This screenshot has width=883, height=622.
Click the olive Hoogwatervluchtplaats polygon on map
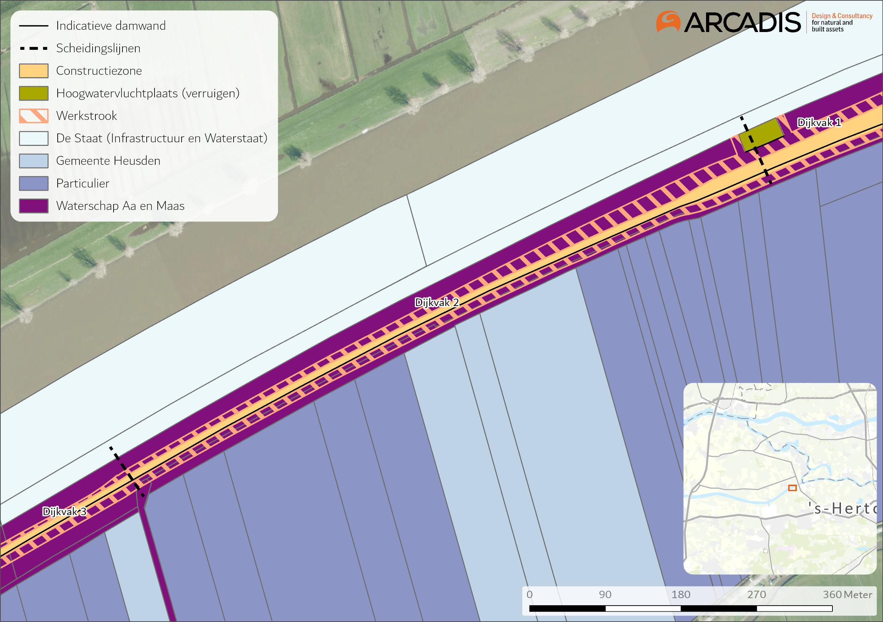pyautogui.click(x=761, y=135)
